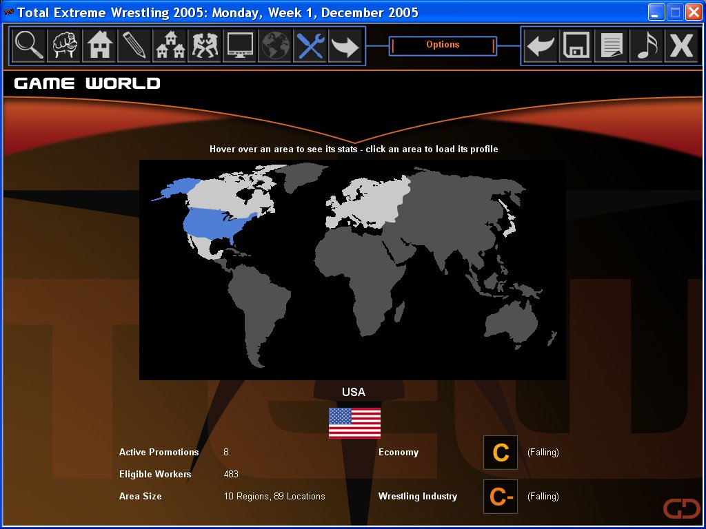The height and width of the screenshot is (529, 706).
Task: Open the notes page icon
Action: 611,46
